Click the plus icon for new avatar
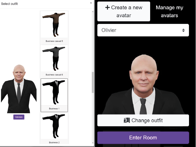The height and width of the screenshot is (147, 196). click(x=108, y=8)
